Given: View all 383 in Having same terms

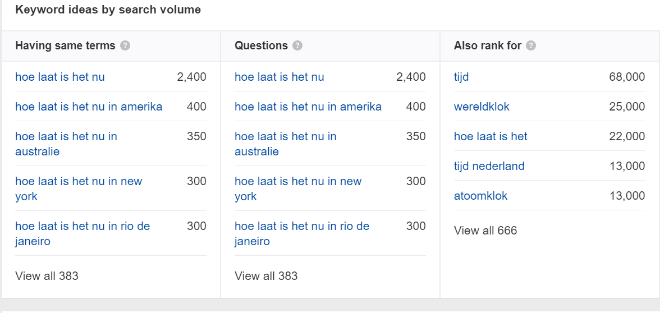Looking at the screenshot, I should click(x=47, y=276).
